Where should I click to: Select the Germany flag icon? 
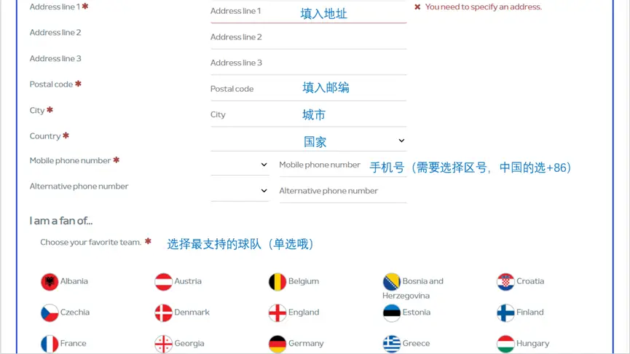pyautogui.click(x=277, y=344)
